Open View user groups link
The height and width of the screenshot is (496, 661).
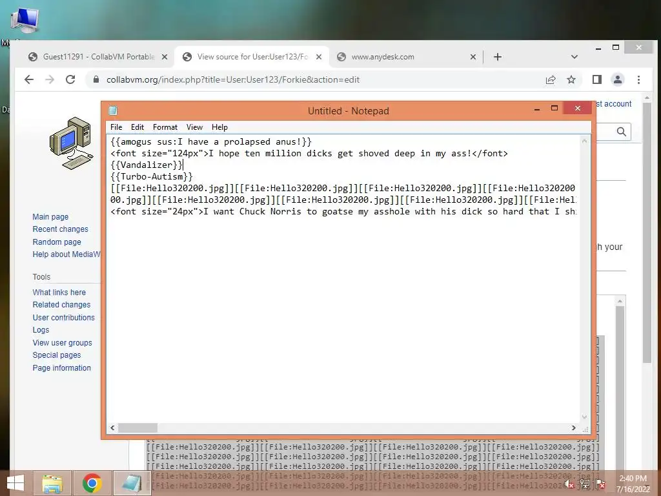click(63, 343)
